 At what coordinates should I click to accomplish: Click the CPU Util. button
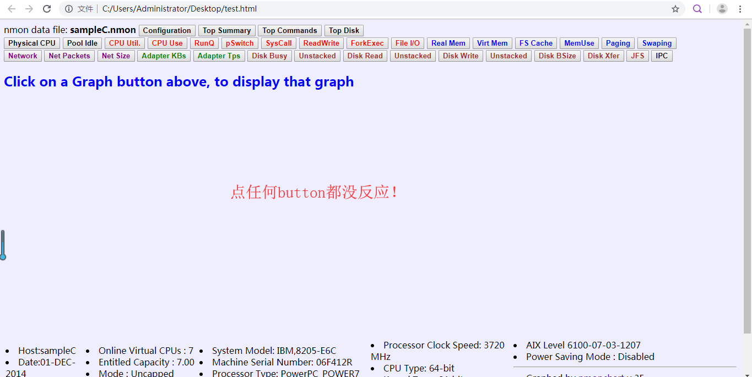pyautogui.click(x=125, y=43)
